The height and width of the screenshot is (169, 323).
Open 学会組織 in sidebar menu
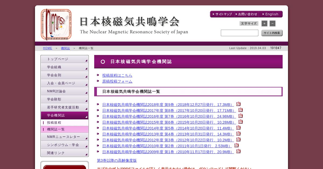tap(65, 67)
